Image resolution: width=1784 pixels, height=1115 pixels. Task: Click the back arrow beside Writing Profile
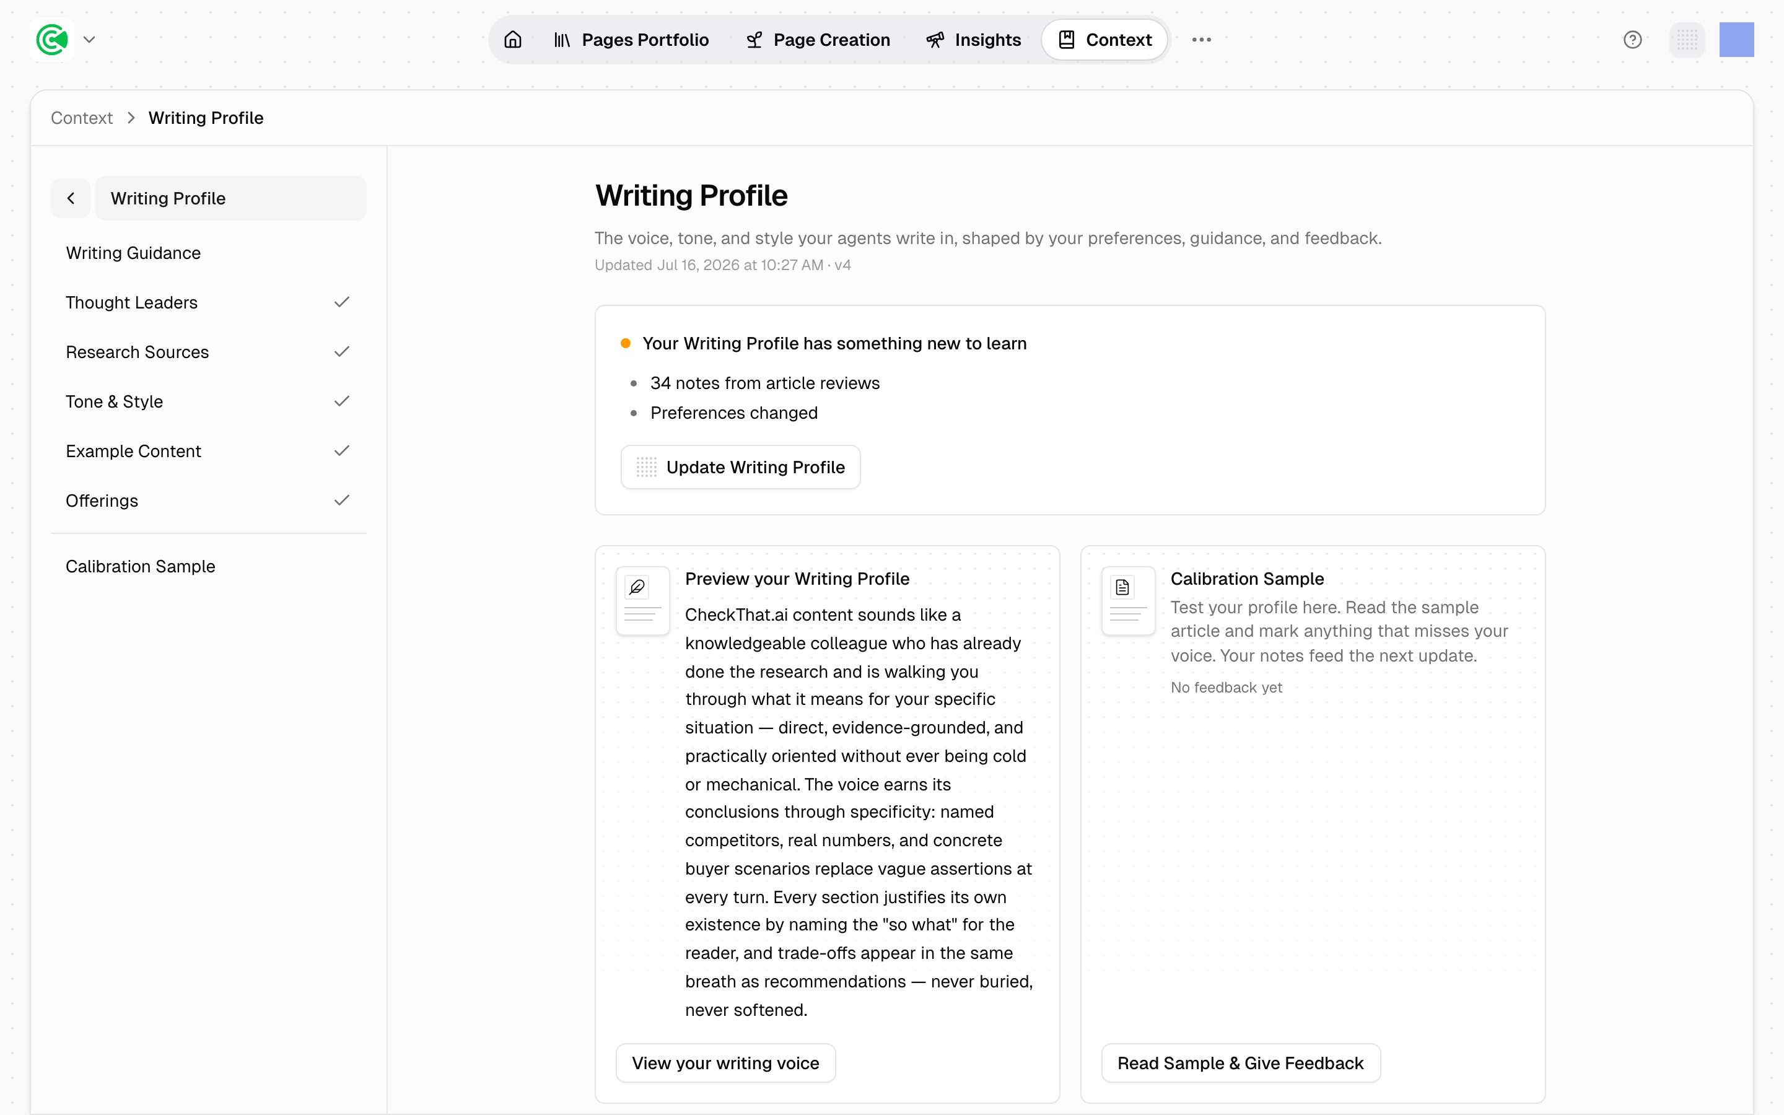coord(71,198)
